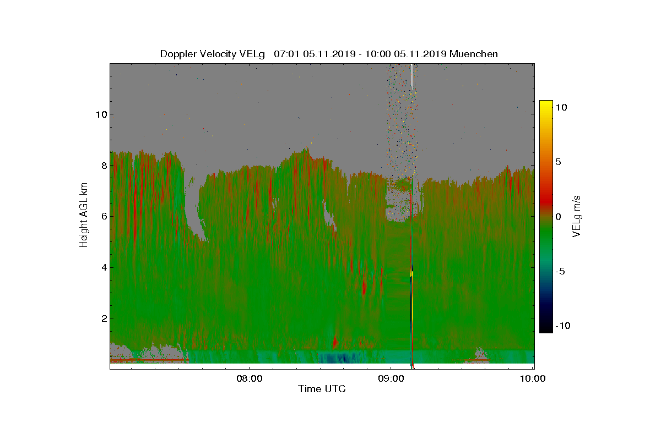Image resolution: width=661 pixels, height=440 pixels.
Task: Click the 'Time UTC' axis label
Action: pos(322,389)
